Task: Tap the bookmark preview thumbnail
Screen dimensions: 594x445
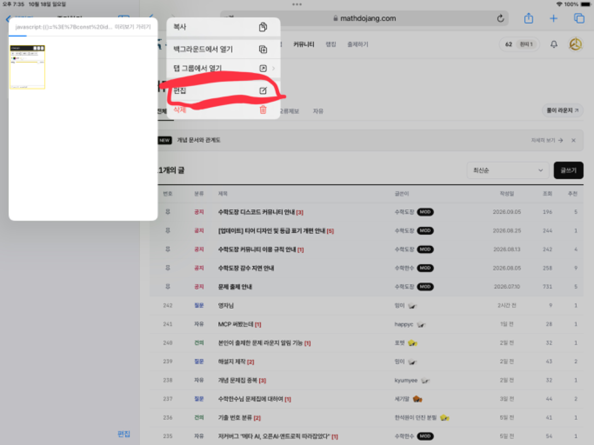Action: tap(27, 67)
